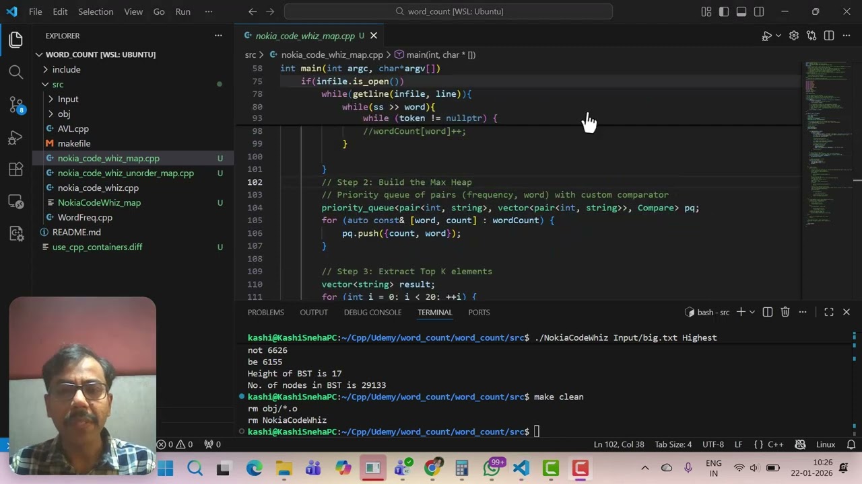Split the terminal
Screen dimensions: 862x484
(768, 312)
